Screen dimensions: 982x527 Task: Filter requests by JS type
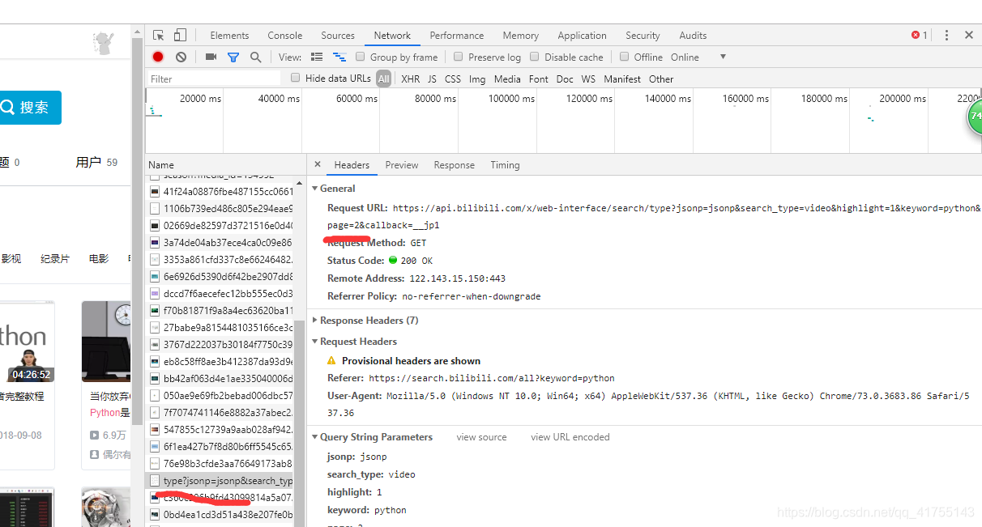(x=432, y=79)
